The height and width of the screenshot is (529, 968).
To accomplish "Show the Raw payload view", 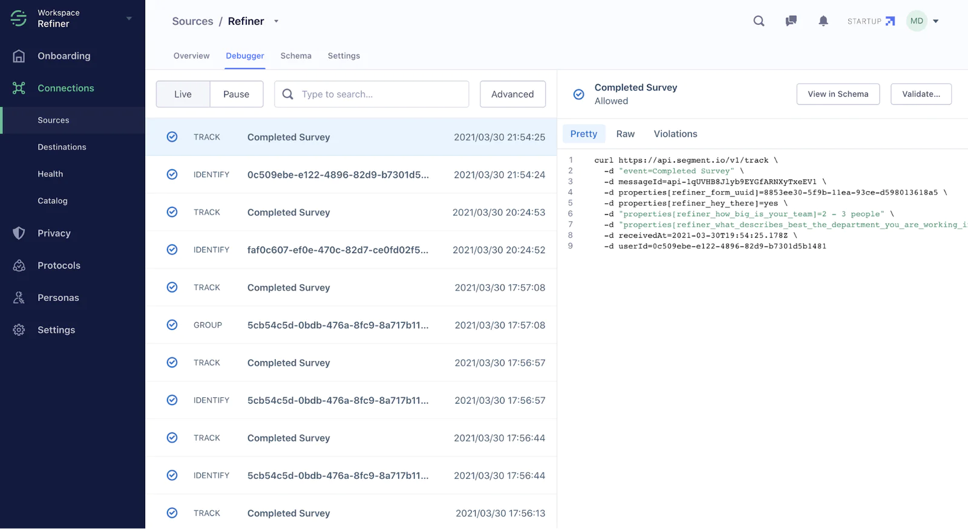I will tap(626, 134).
